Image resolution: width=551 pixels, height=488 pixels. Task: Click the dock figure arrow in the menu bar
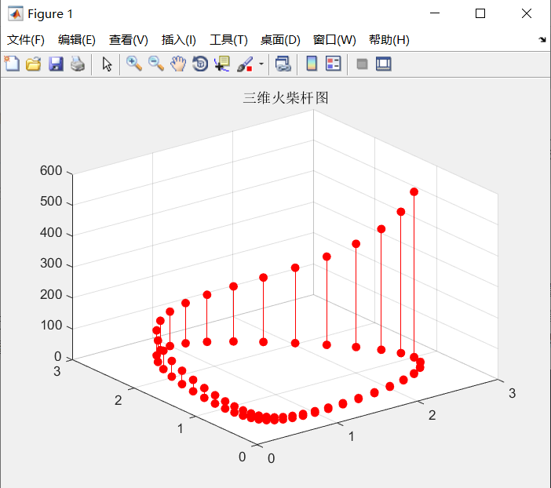pyautogui.click(x=542, y=39)
